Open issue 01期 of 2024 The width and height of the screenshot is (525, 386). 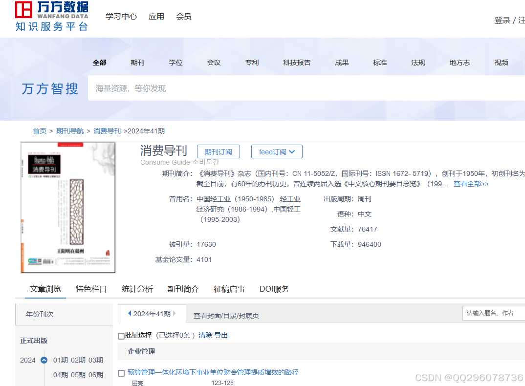61,360
